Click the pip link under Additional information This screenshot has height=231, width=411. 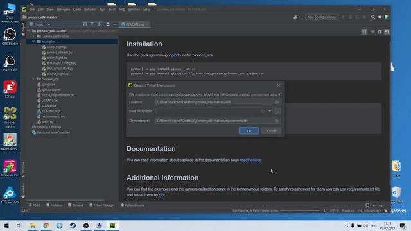click(161, 195)
